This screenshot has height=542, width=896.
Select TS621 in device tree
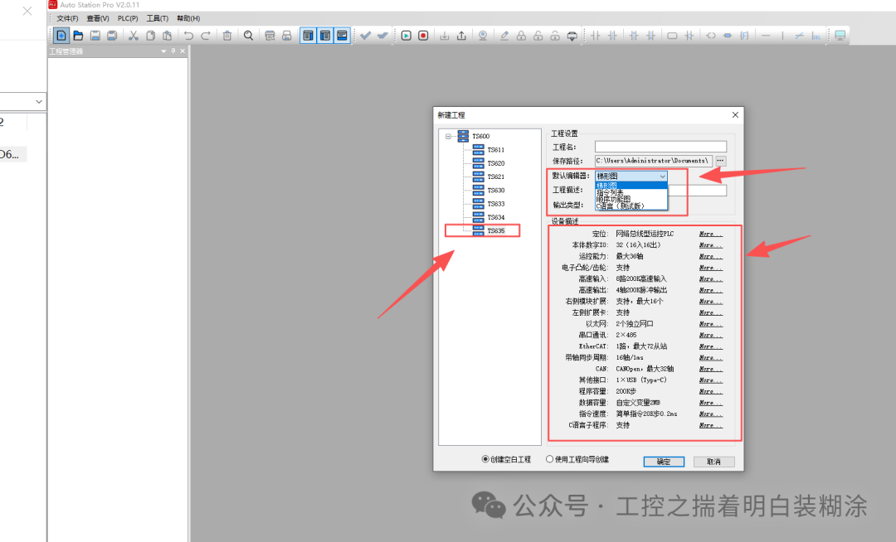(496, 177)
